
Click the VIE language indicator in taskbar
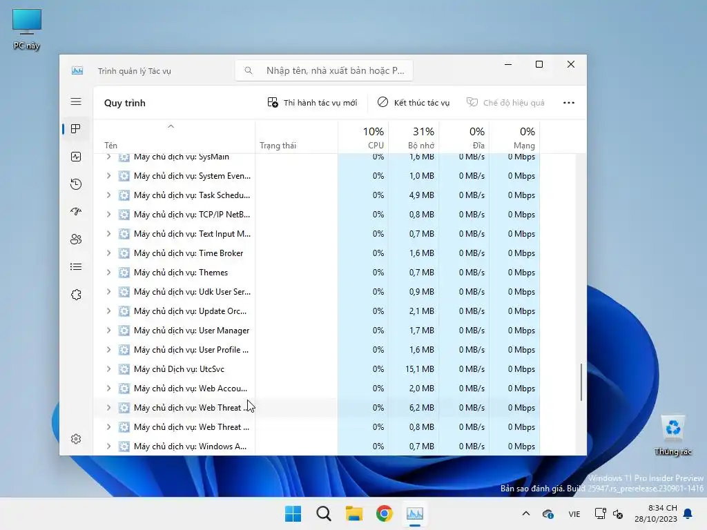click(x=574, y=513)
